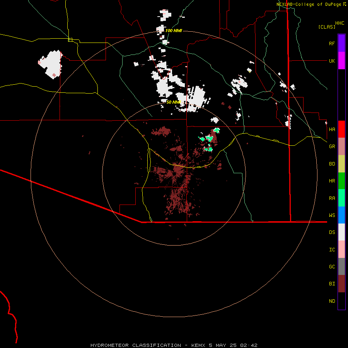
Task: Click the Hydrometeor Classification KEMX title caption
Action: (174, 345)
